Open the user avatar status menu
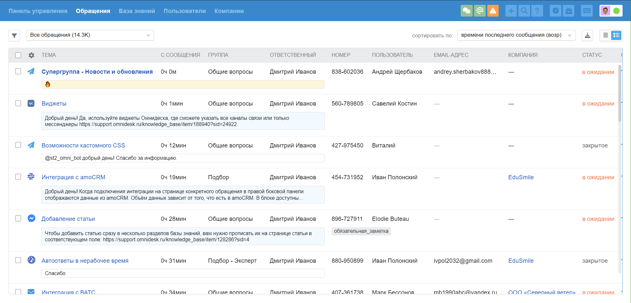Viewport: 631px width, 303px height. [x=611, y=11]
